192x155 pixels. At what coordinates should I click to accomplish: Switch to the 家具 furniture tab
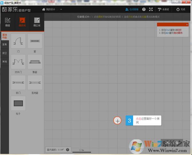pos(4,44)
